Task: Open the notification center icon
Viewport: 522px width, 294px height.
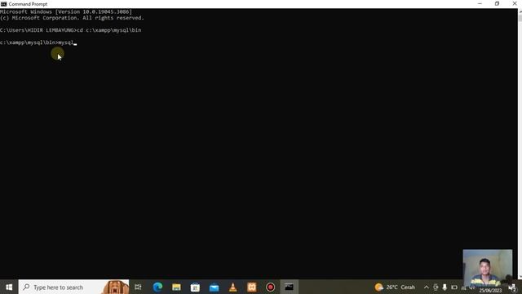Action: 513,287
